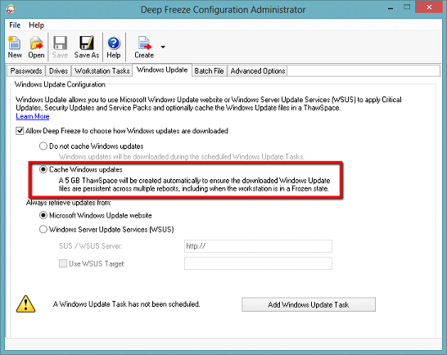447x355 pixels.
Task: Click the yellow warning triangle icon
Action: (x=25, y=304)
